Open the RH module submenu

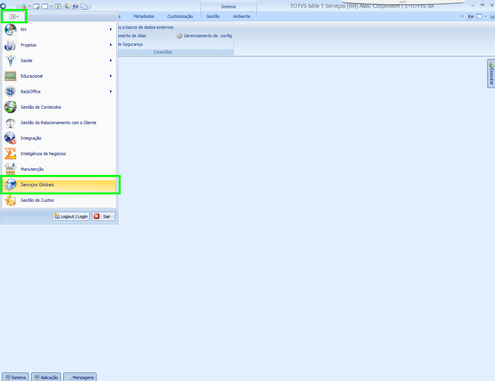[59, 29]
